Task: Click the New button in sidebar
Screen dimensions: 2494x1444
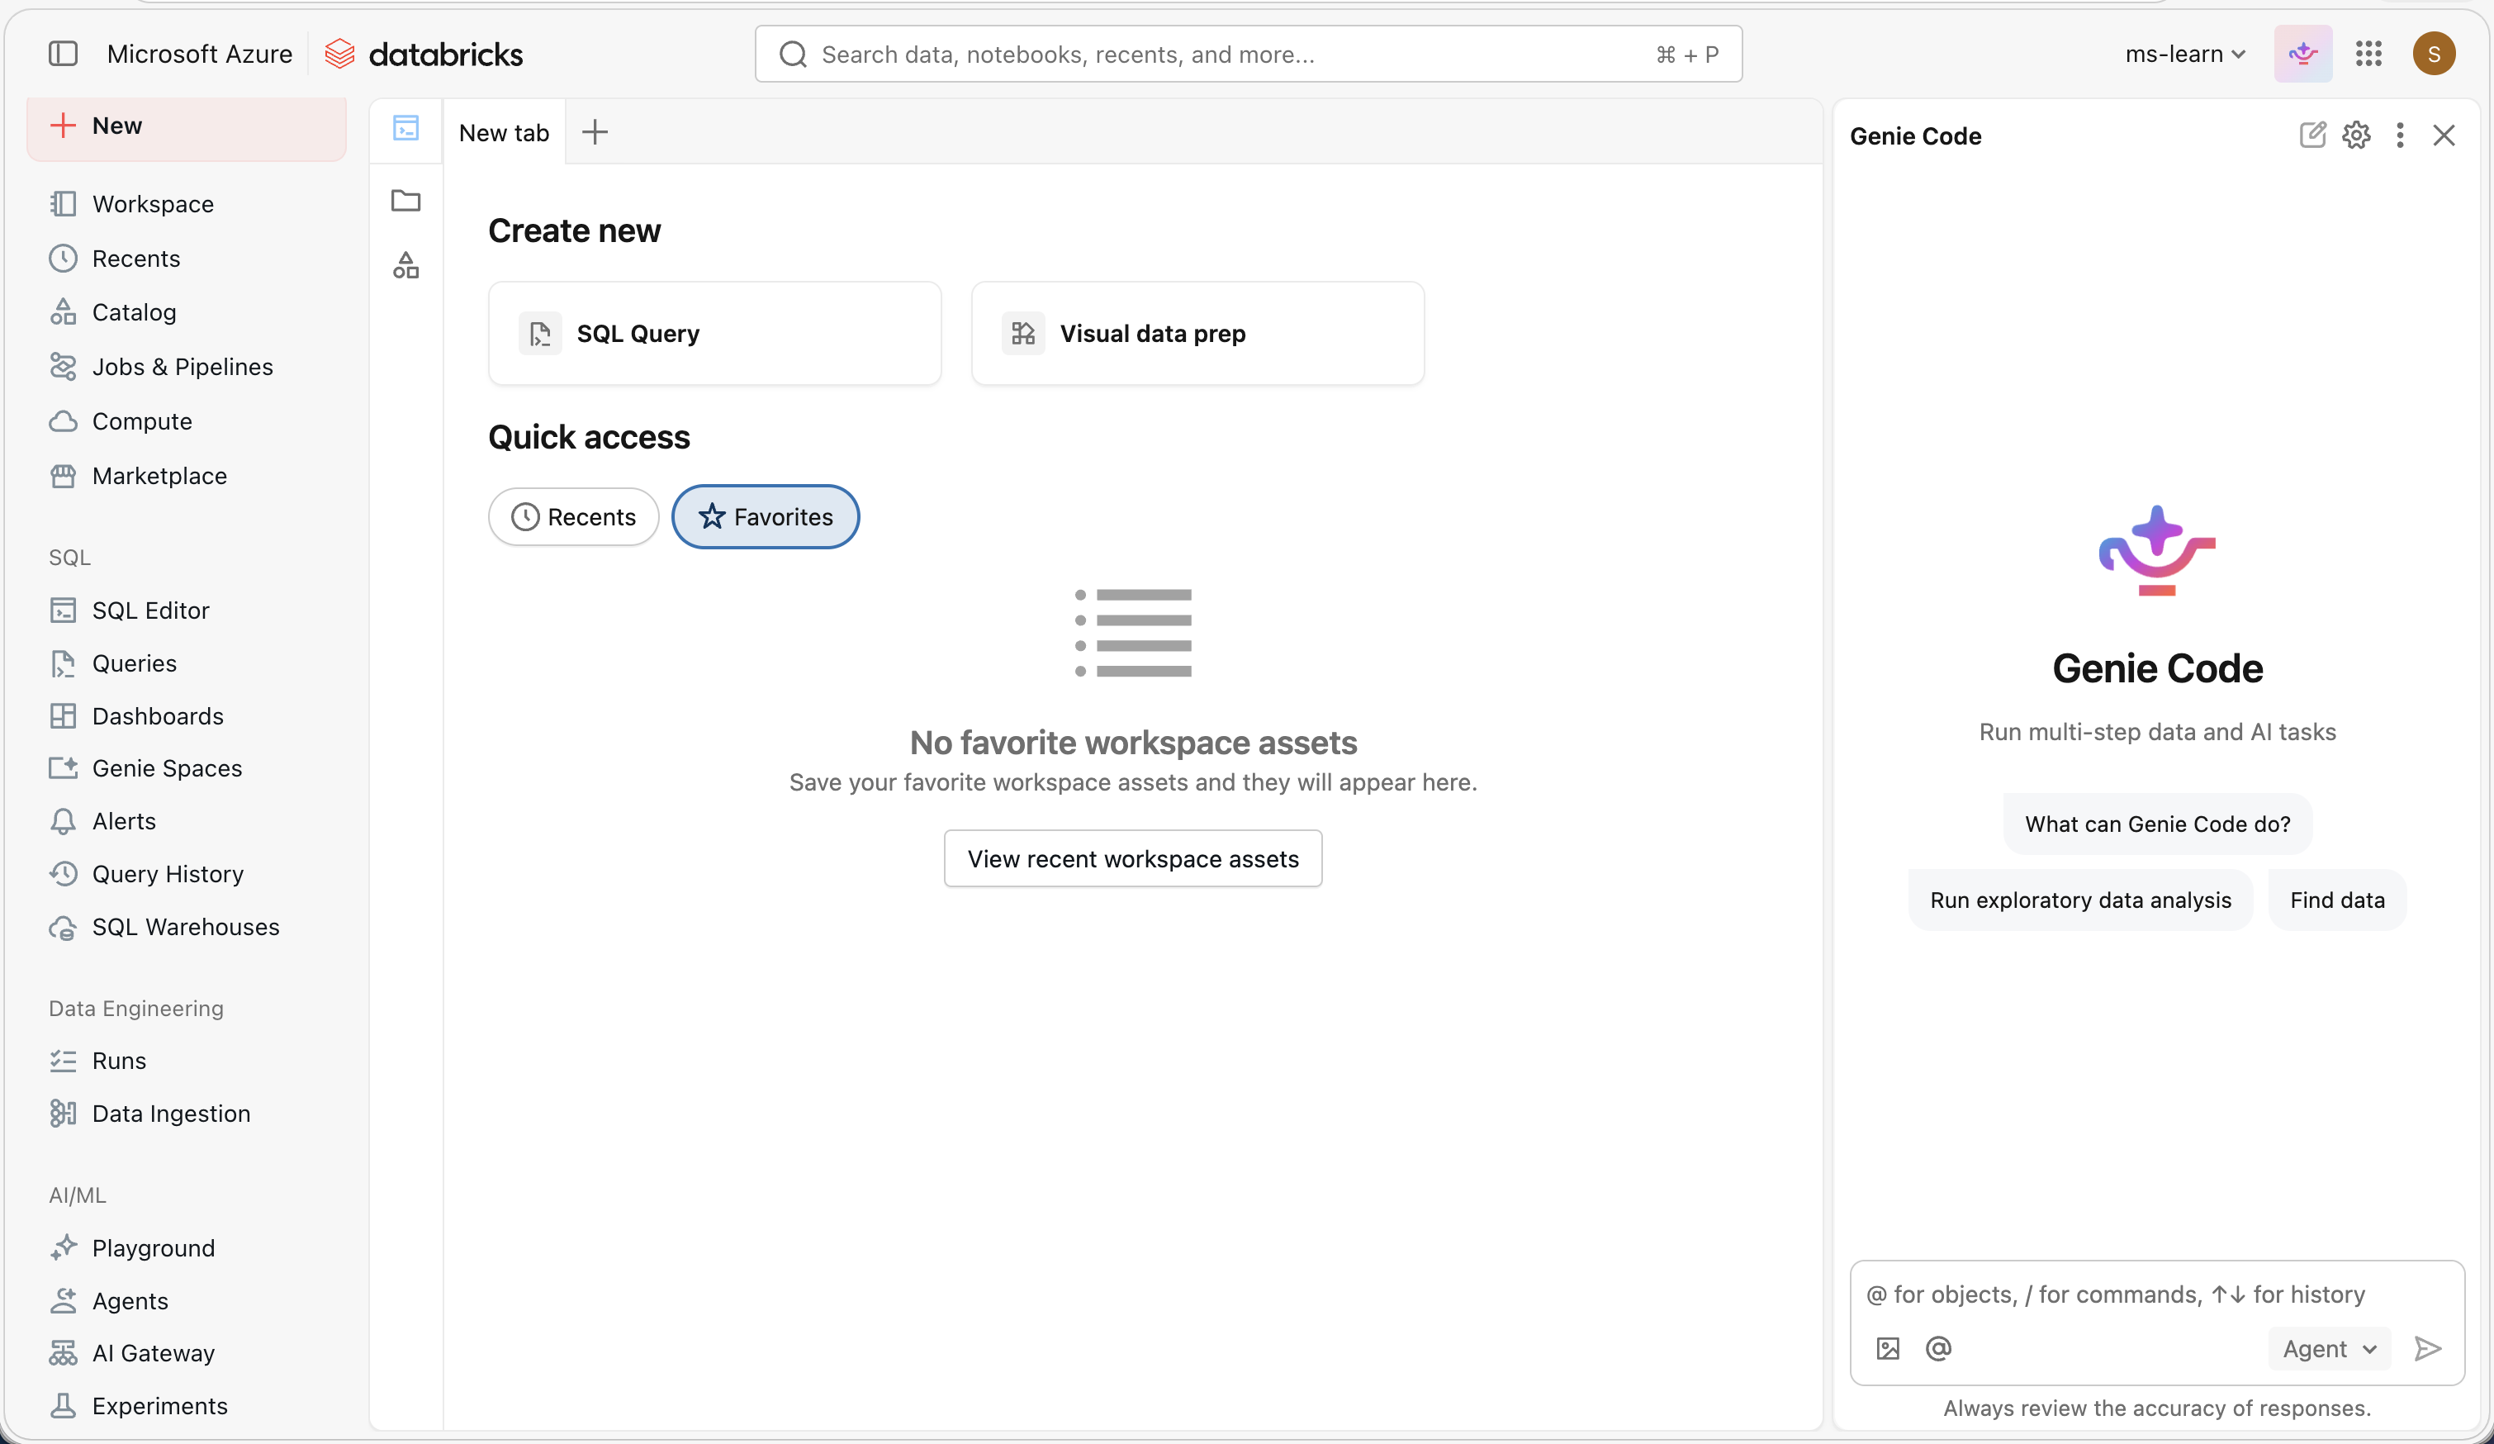Action: pos(186,126)
